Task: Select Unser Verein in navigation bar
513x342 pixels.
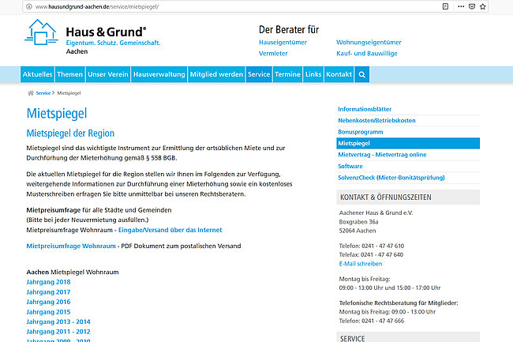Action: coord(107,74)
